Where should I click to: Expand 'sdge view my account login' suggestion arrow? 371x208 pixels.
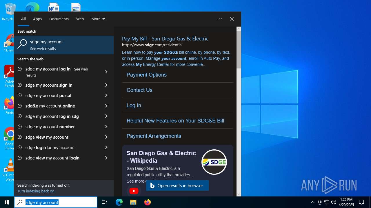click(106, 158)
